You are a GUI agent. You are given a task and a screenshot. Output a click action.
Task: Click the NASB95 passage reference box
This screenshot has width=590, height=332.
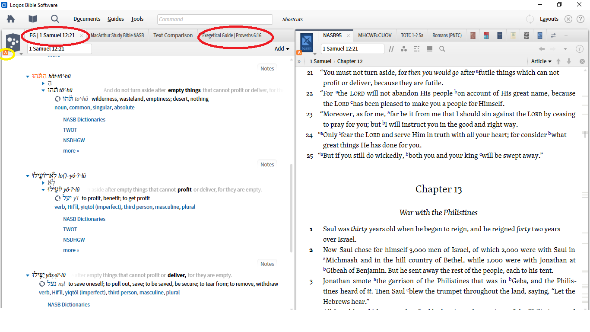click(x=353, y=49)
